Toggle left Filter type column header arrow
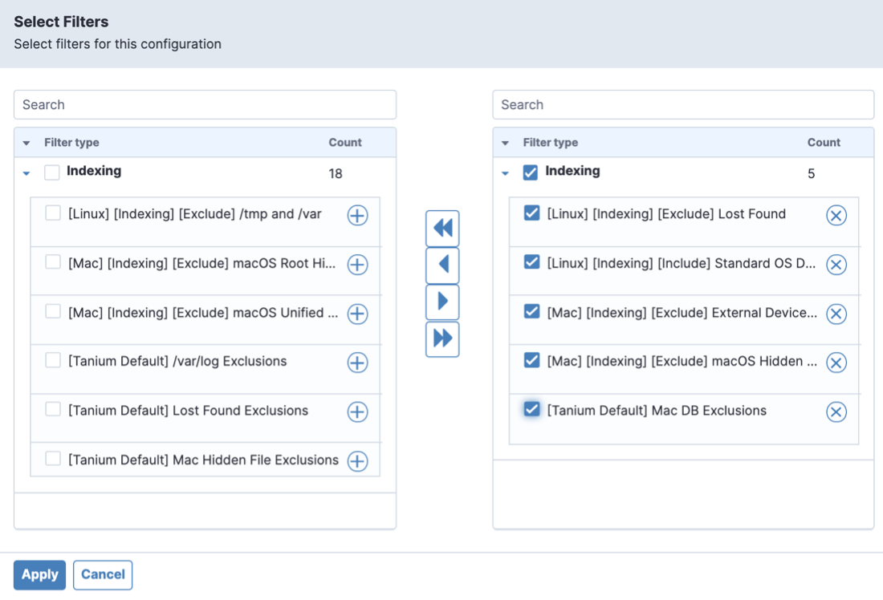Viewport: 883px width, 600px height. tap(26, 143)
